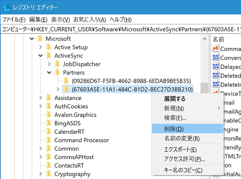Click the Common folder icon
241x179 pixels.
click(49, 149)
